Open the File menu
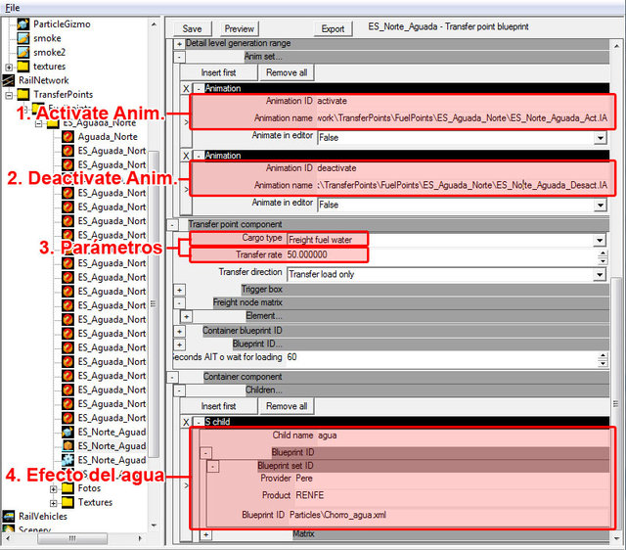 pyautogui.click(x=12, y=7)
